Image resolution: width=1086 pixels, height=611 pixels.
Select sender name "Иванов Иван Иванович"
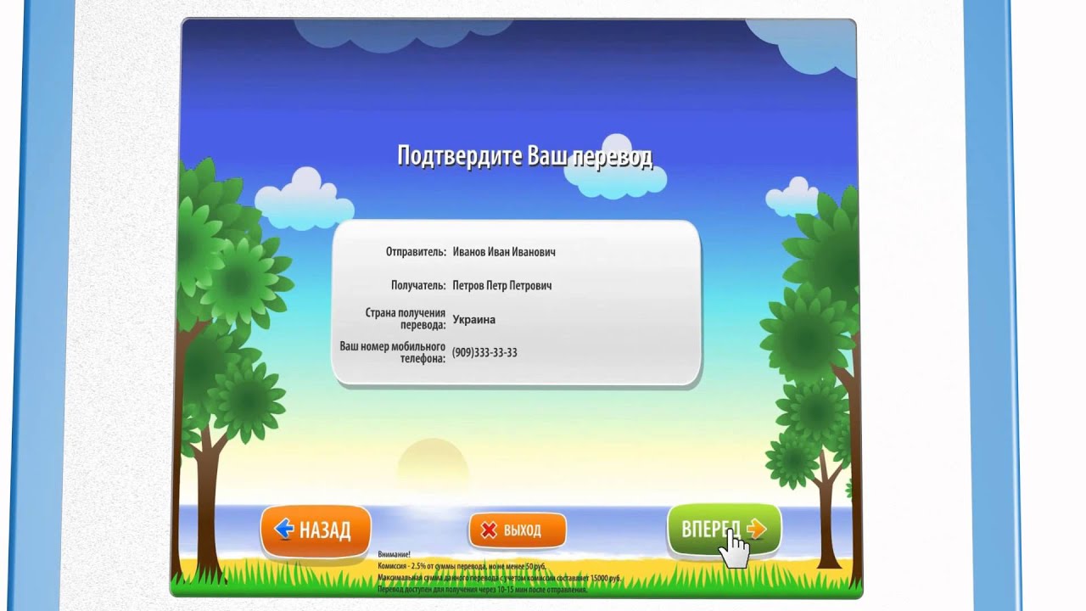point(504,252)
